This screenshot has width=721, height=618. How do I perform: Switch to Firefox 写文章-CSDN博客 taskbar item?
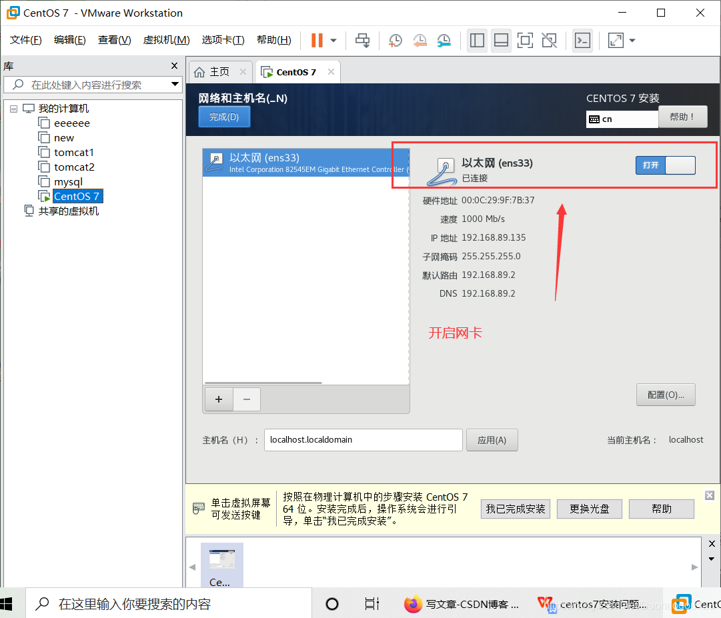462,604
